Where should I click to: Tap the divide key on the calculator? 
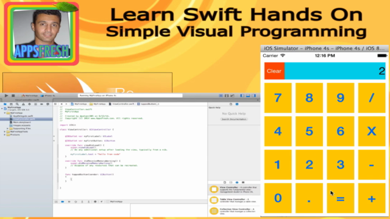372,98
